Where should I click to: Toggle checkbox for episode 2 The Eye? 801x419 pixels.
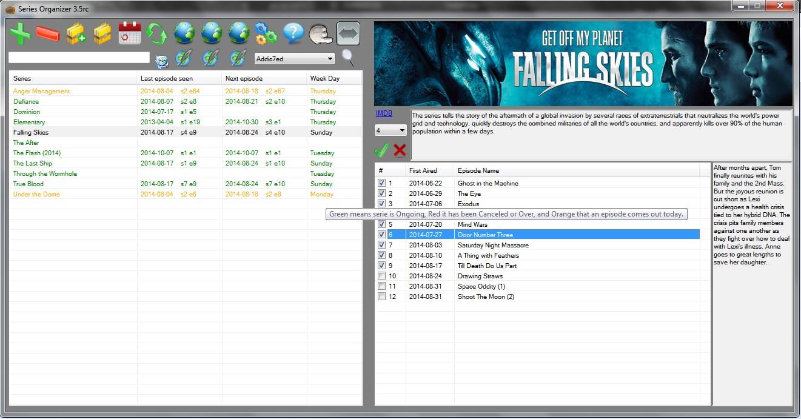(381, 193)
